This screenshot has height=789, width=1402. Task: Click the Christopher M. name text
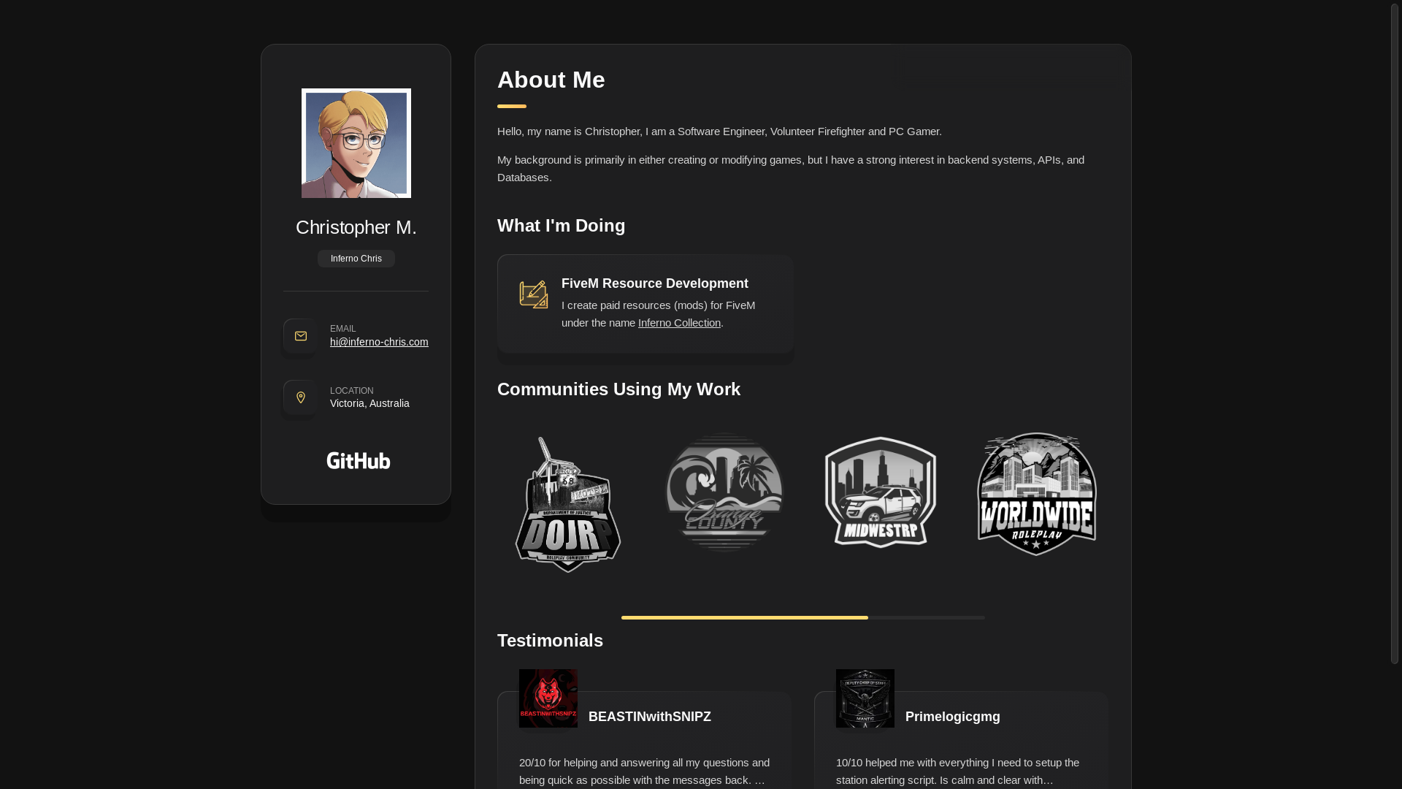[x=356, y=227]
